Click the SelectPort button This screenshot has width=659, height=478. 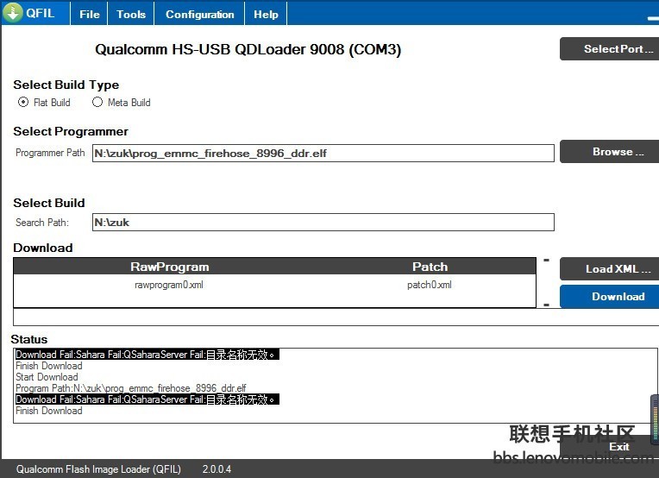click(610, 49)
